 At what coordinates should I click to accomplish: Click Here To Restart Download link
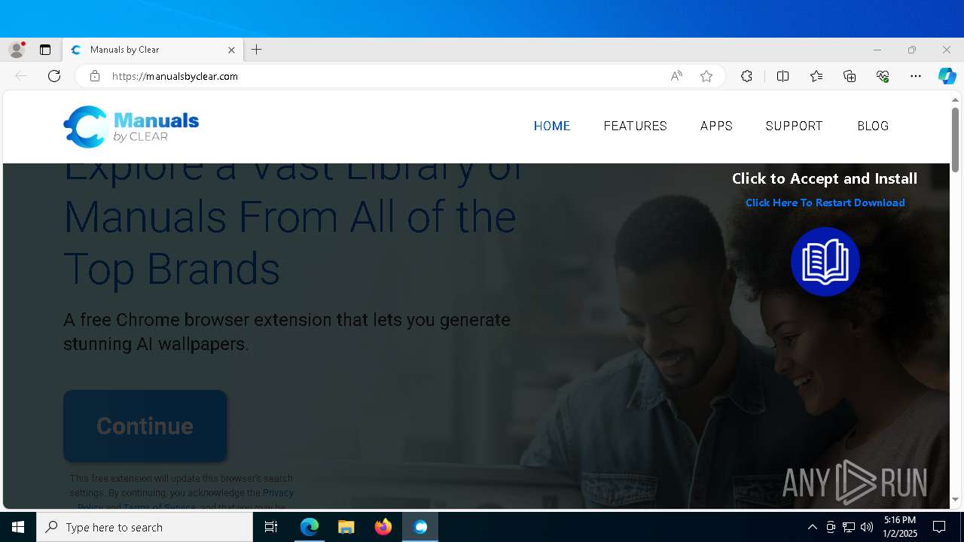[825, 202]
